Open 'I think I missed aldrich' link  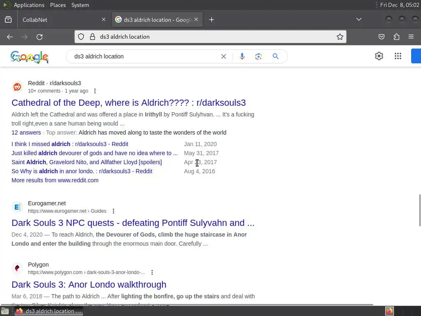(x=70, y=144)
